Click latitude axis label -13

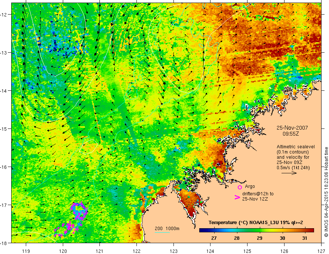(4, 53)
